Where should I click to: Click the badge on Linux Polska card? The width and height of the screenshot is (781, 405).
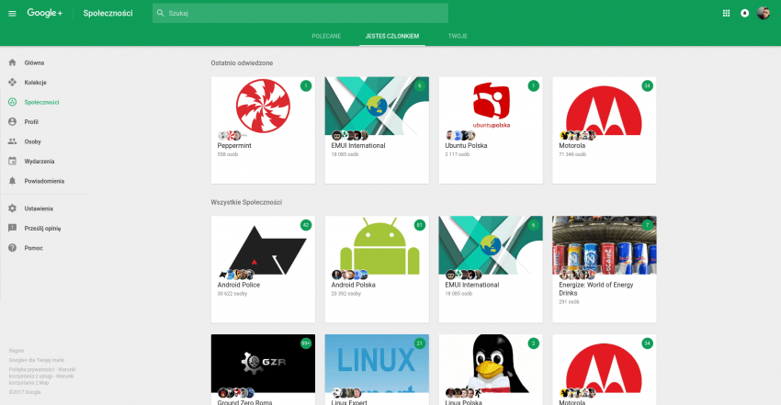tap(534, 343)
